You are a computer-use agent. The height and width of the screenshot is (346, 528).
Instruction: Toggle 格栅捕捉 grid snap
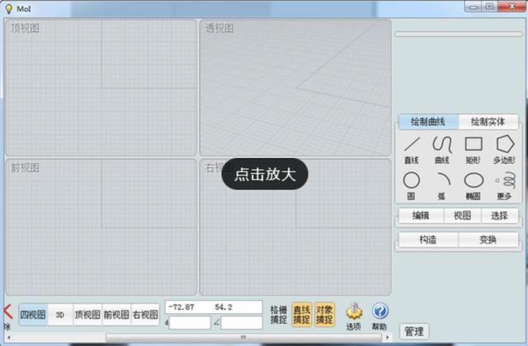tap(279, 315)
